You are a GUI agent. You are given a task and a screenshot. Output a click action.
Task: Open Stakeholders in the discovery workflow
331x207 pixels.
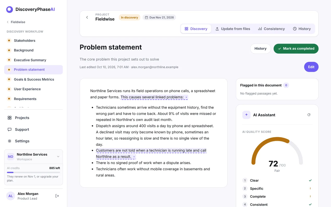(33, 40)
